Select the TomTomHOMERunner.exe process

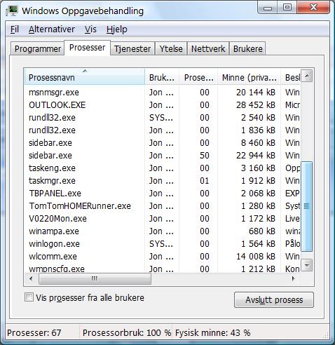click(x=162, y=206)
